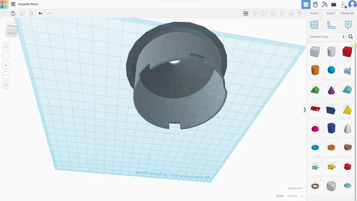
Task: Select the teal round roof shape
Action: pos(347,90)
